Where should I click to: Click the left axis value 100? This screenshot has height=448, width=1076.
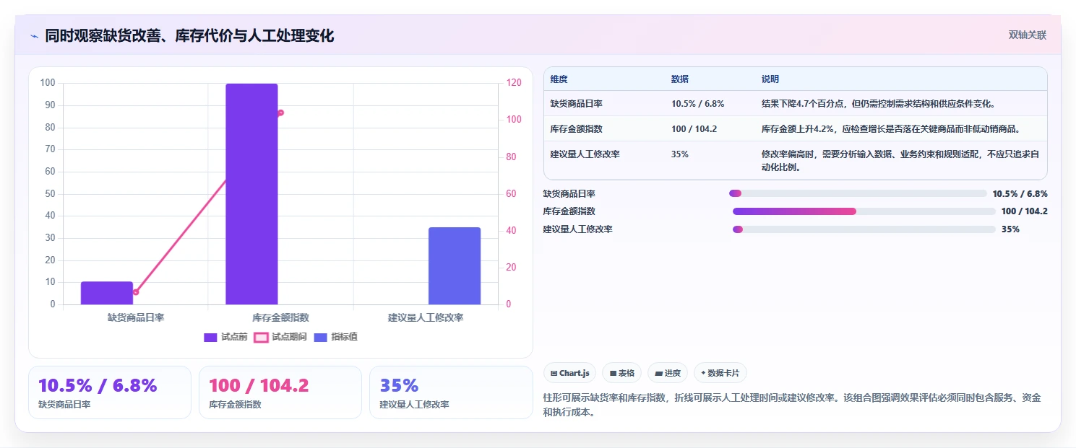48,83
